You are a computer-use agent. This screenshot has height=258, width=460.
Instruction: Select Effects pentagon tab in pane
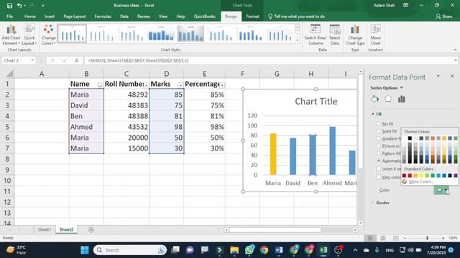coord(388,99)
